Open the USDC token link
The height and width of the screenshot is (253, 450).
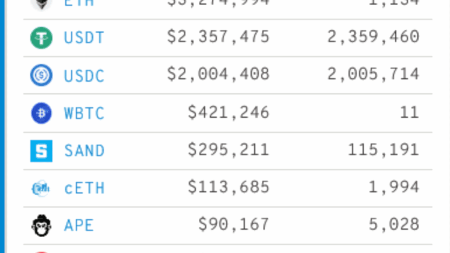click(84, 76)
